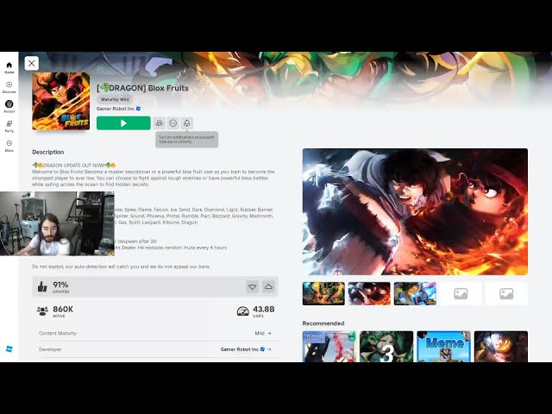This screenshot has height=414, width=552.
Task: Upvote the game with the up arrow
Action: click(x=268, y=286)
